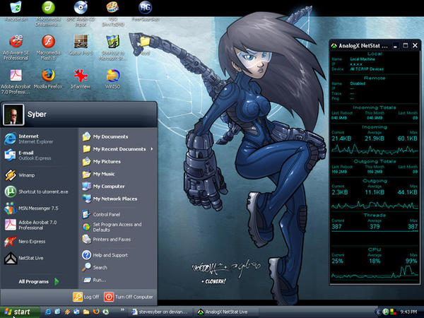Open the film reel DVD desktop icon
The image size is (424, 318).
[x=112, y=8]
